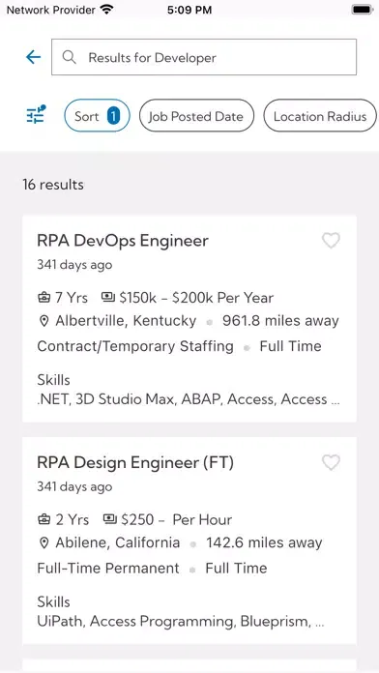379x673 pixels.
Task: Click the Results for Developer search field
Action: pyautogui.click(x=204, y=57)
